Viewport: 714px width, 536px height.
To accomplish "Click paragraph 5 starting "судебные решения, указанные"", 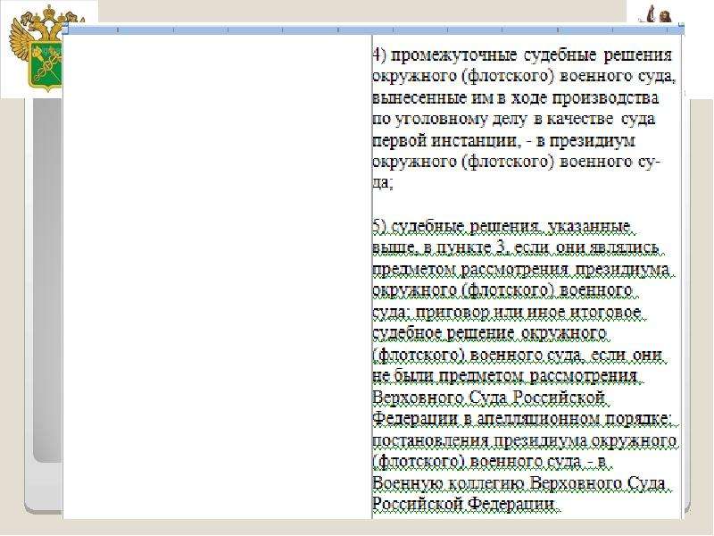I will click(526, 365).
